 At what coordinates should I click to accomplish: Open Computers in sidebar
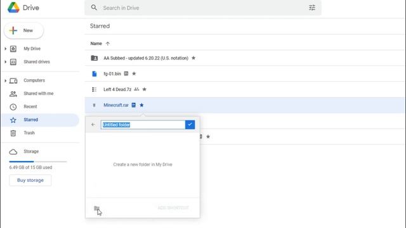(x=34, y=80)
